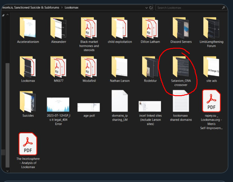The image size is (233, 182).
Task: Click the breadcrumb chevron before Looksmax
Action: tap(62, 8)
